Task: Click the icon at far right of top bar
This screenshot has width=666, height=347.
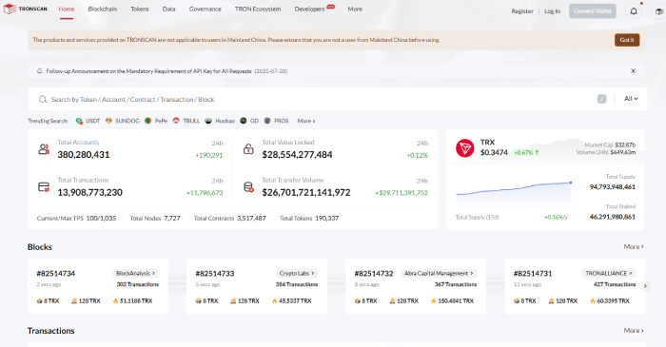Action: click(658, 11)
